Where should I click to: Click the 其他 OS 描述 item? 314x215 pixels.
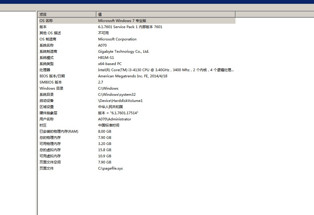(x=50, y=33)
